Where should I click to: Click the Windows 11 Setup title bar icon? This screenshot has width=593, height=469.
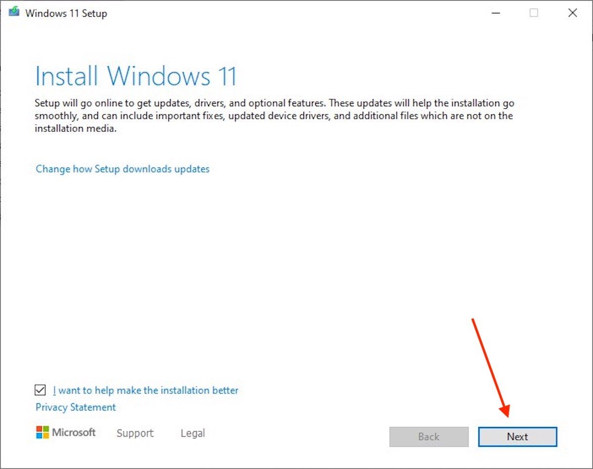(14, 13)
